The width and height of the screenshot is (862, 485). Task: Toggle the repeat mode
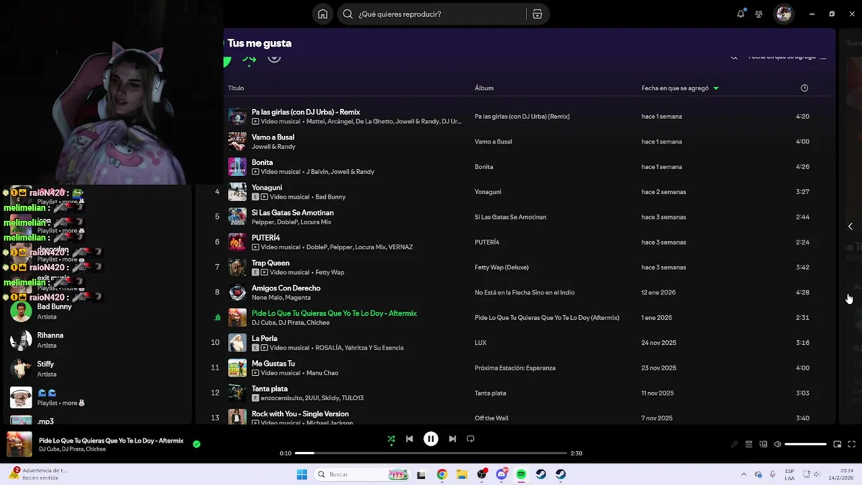471,439
